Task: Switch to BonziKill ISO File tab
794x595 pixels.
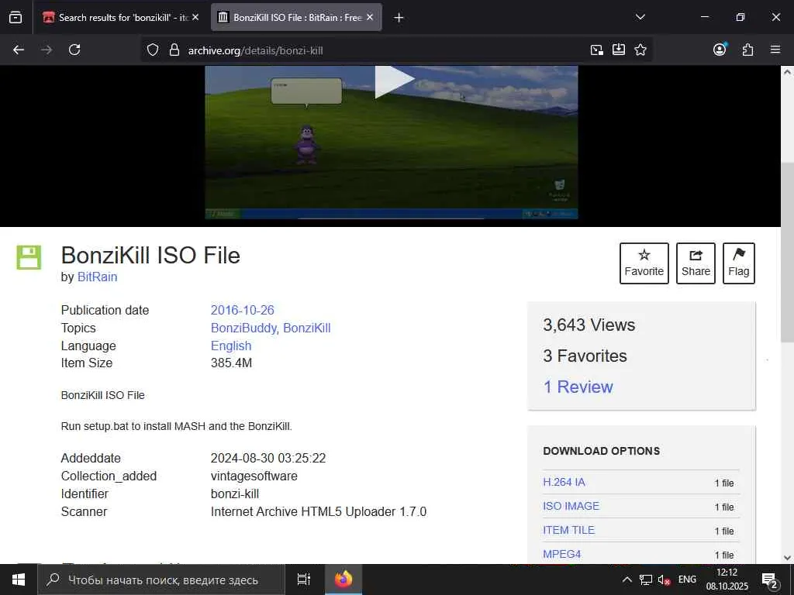Action: coord(296,17)
